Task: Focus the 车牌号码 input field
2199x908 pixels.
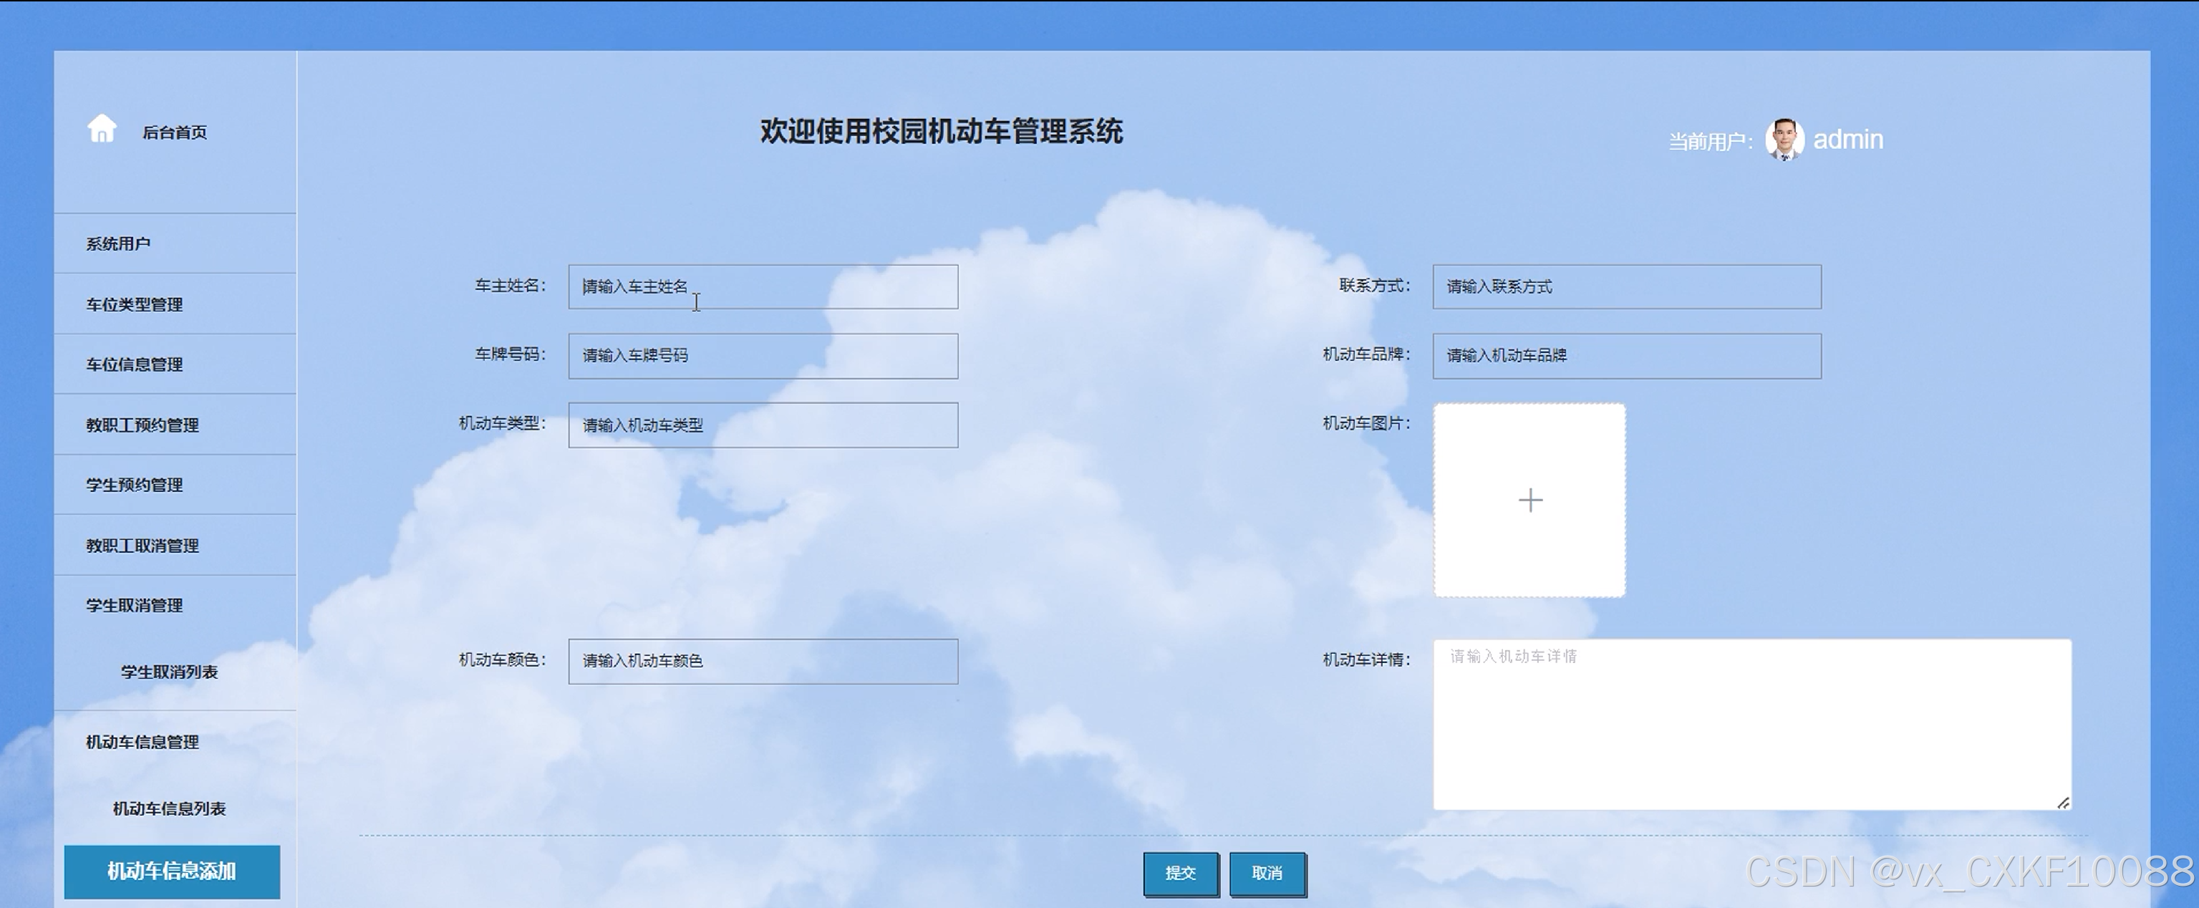Action: tap(763, 356)
